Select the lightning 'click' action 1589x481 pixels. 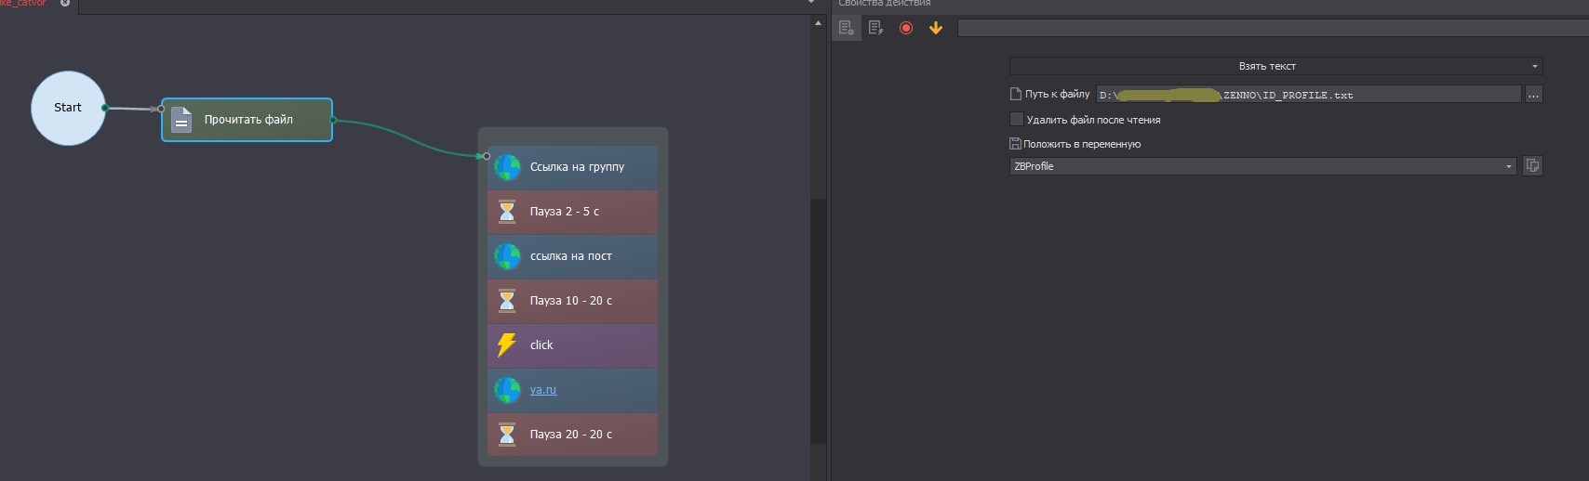tap(572, 345)
